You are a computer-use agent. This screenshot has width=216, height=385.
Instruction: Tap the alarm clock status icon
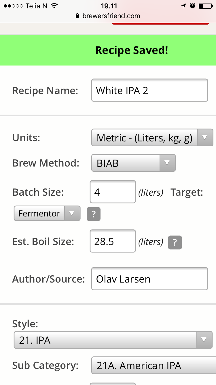pos(193,6)
